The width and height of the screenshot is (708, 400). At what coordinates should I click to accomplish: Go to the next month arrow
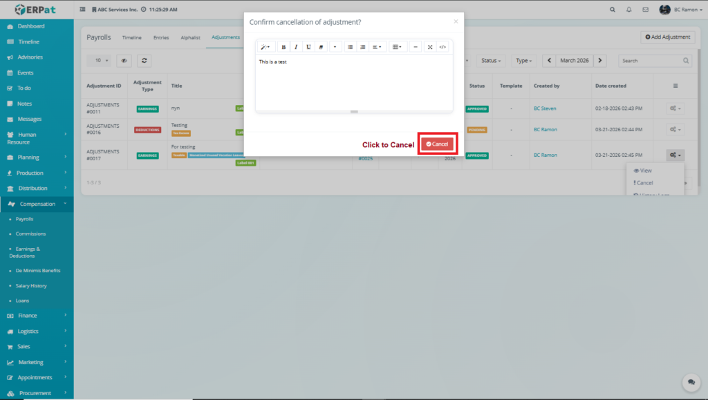pyautogui.click(x=600, y=60)
